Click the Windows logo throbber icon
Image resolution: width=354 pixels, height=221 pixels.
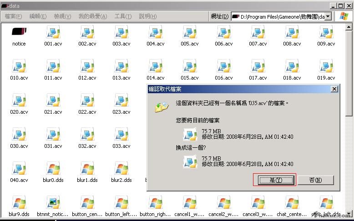point(344,16)
